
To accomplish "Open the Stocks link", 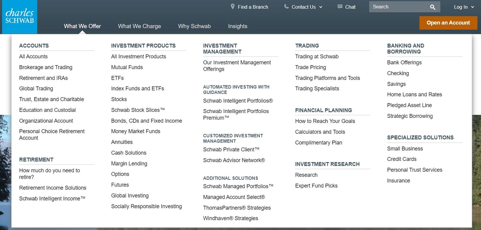I will coord(119,99).
